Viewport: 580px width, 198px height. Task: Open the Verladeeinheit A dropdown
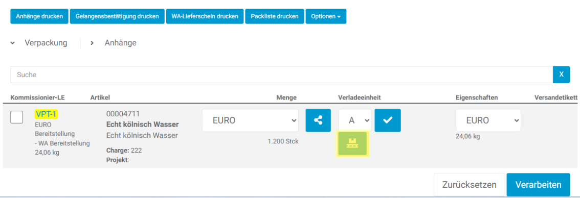[355, 120]
